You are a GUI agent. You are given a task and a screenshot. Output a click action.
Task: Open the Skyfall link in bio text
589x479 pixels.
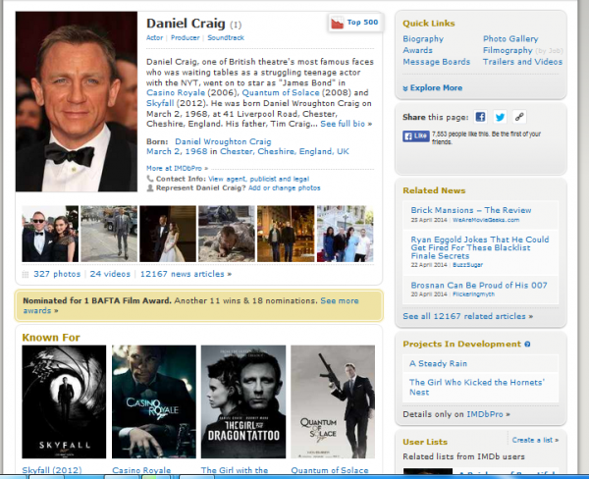click(x=160, y=103)
